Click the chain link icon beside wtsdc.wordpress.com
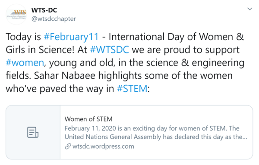 (68, 146)
